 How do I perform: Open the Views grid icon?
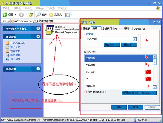click(68, 15)
